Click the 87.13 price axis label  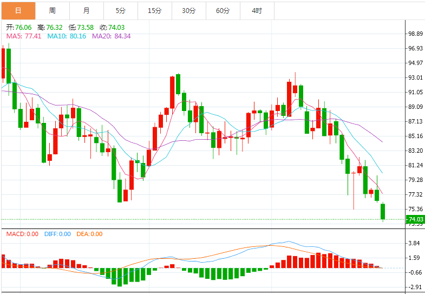coord(415,121)
